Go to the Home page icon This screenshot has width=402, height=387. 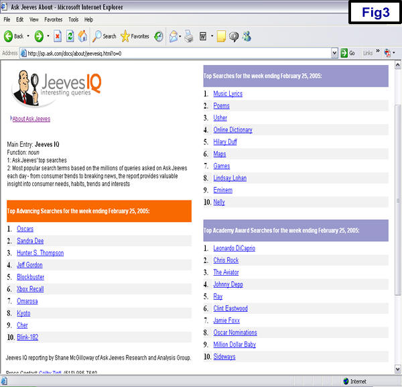pos(82,36)
